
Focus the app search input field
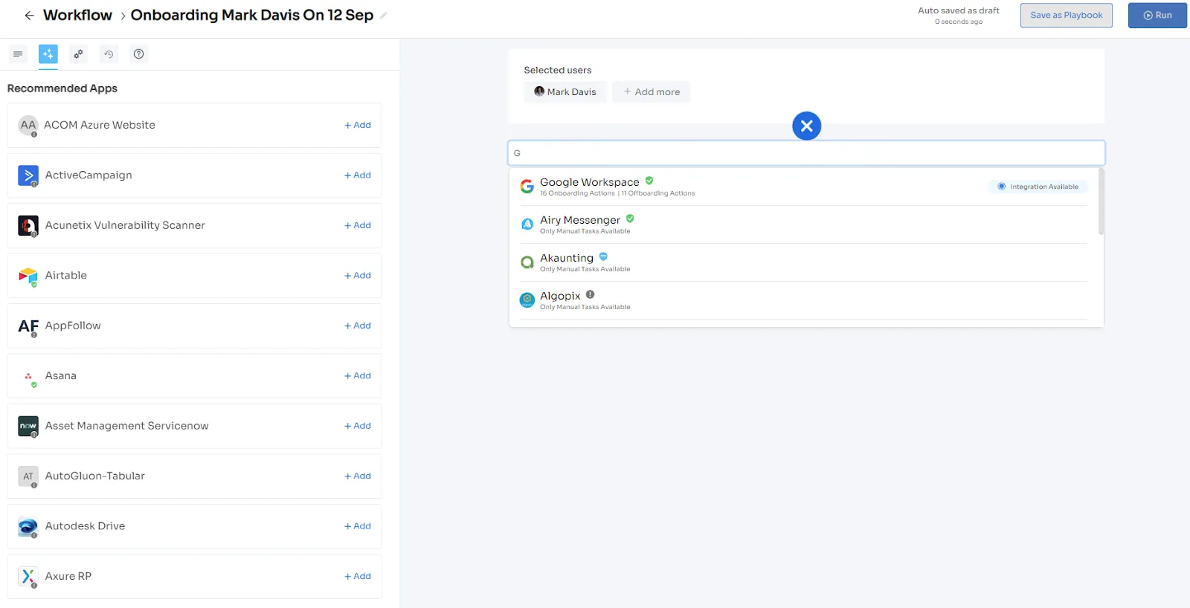(806, 153)
